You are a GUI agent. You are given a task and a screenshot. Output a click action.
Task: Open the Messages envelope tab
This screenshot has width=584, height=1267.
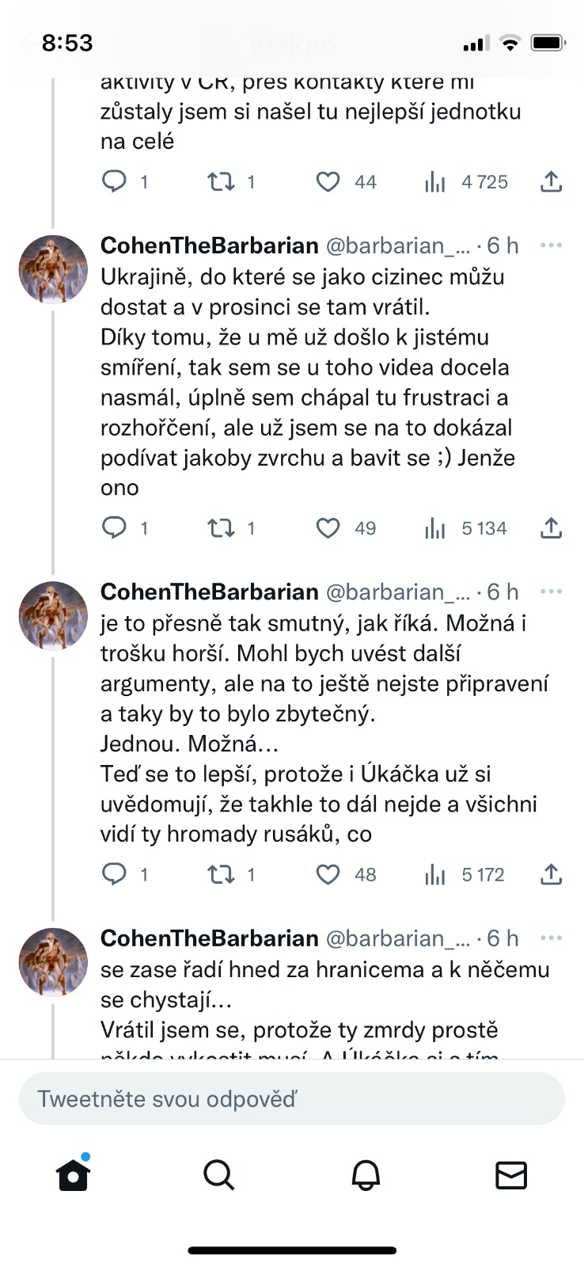pyautogui.click(x=511, y=1175)
